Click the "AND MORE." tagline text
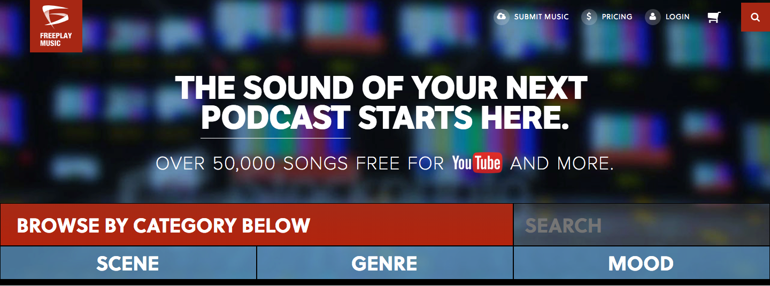This screenshot has height=286, width=770. point(562,164)
